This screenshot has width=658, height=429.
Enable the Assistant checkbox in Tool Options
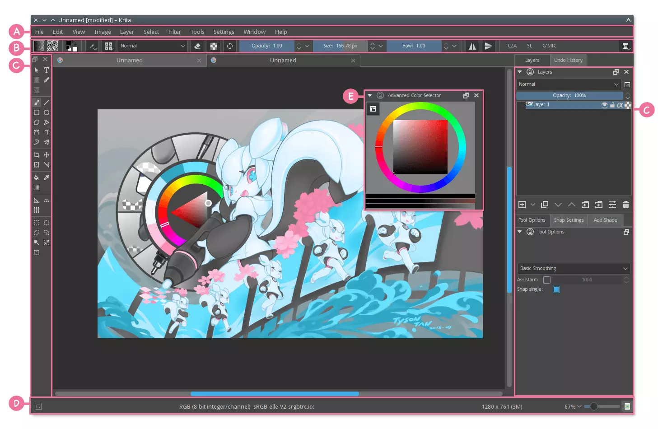click(x=547, y=280)
